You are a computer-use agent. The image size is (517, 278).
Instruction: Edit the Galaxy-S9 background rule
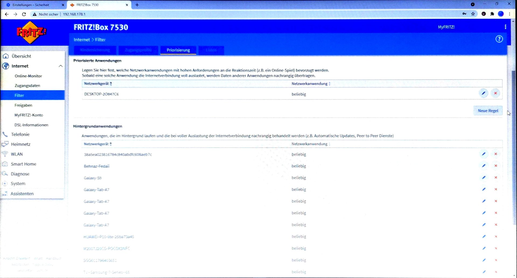pos(484,178)
